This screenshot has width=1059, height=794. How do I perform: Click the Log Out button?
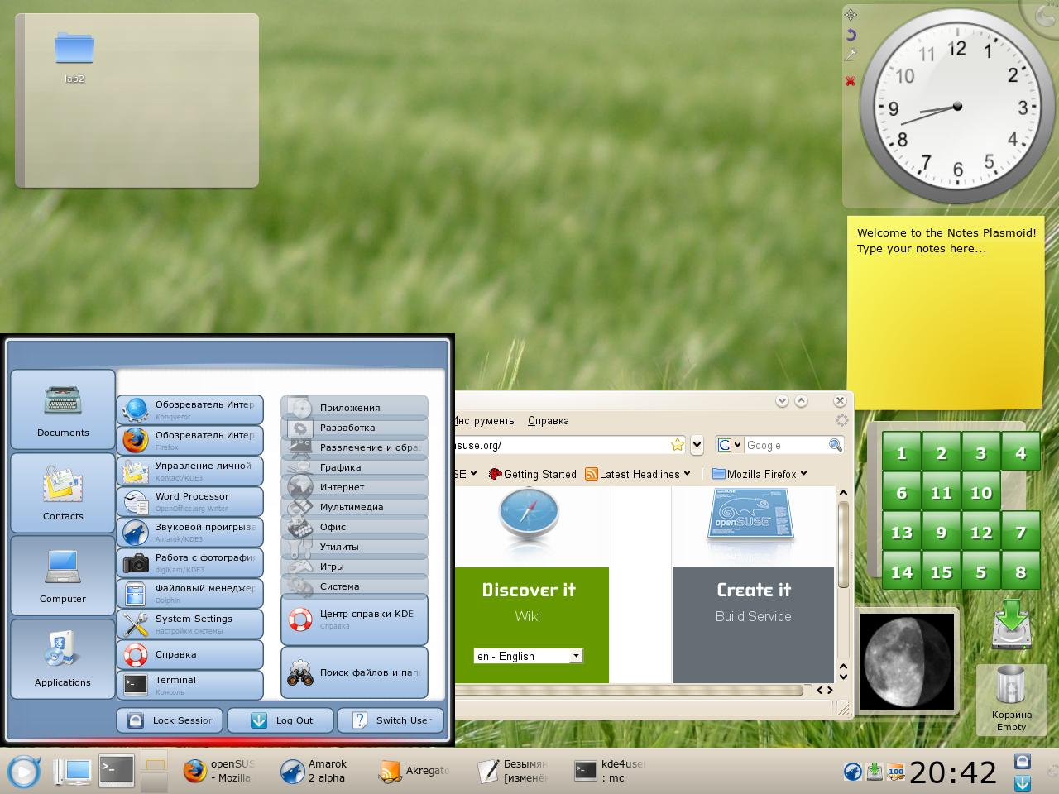point(280,720)
